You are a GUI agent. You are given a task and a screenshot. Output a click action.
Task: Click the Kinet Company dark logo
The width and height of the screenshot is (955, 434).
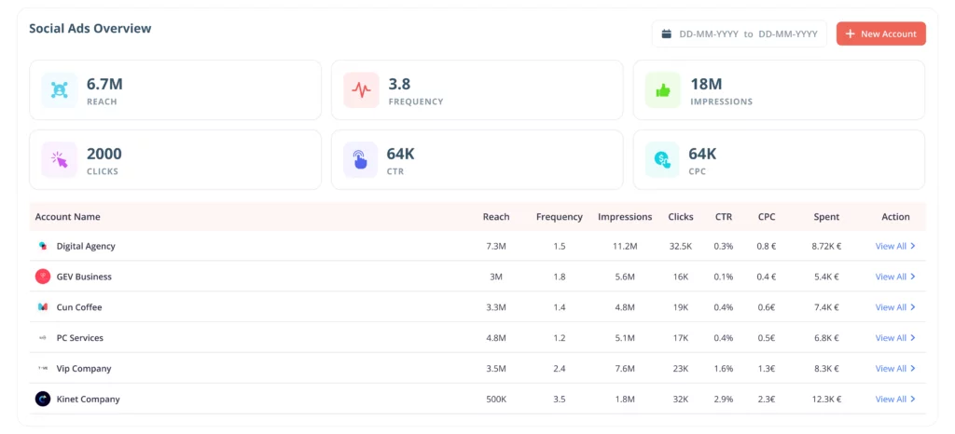click(x=43, y=400)
